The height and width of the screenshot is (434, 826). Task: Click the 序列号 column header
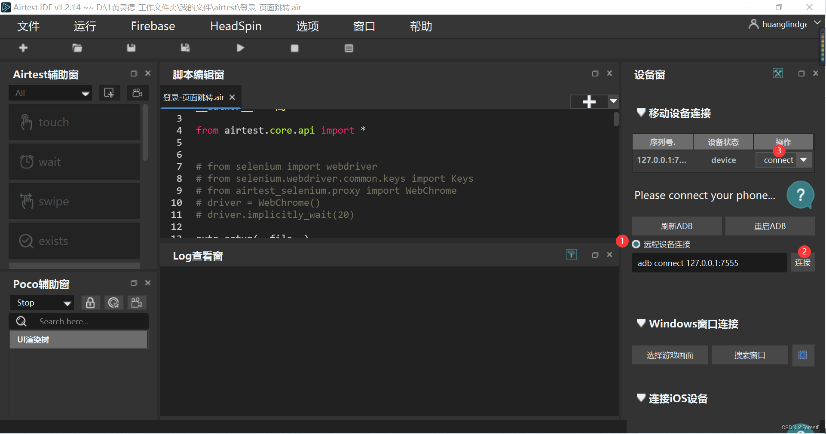coord(662,142)
